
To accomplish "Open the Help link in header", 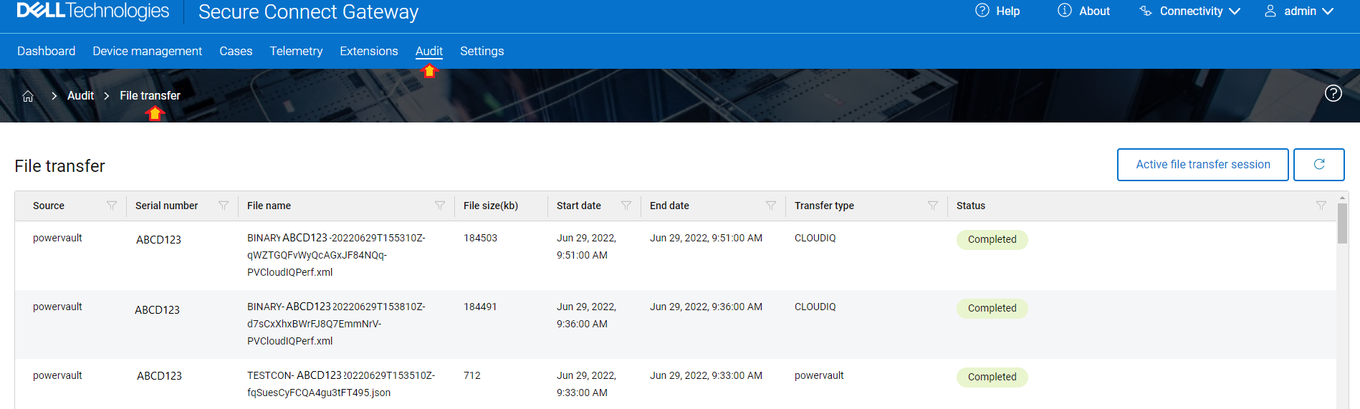I will point(998,11).
